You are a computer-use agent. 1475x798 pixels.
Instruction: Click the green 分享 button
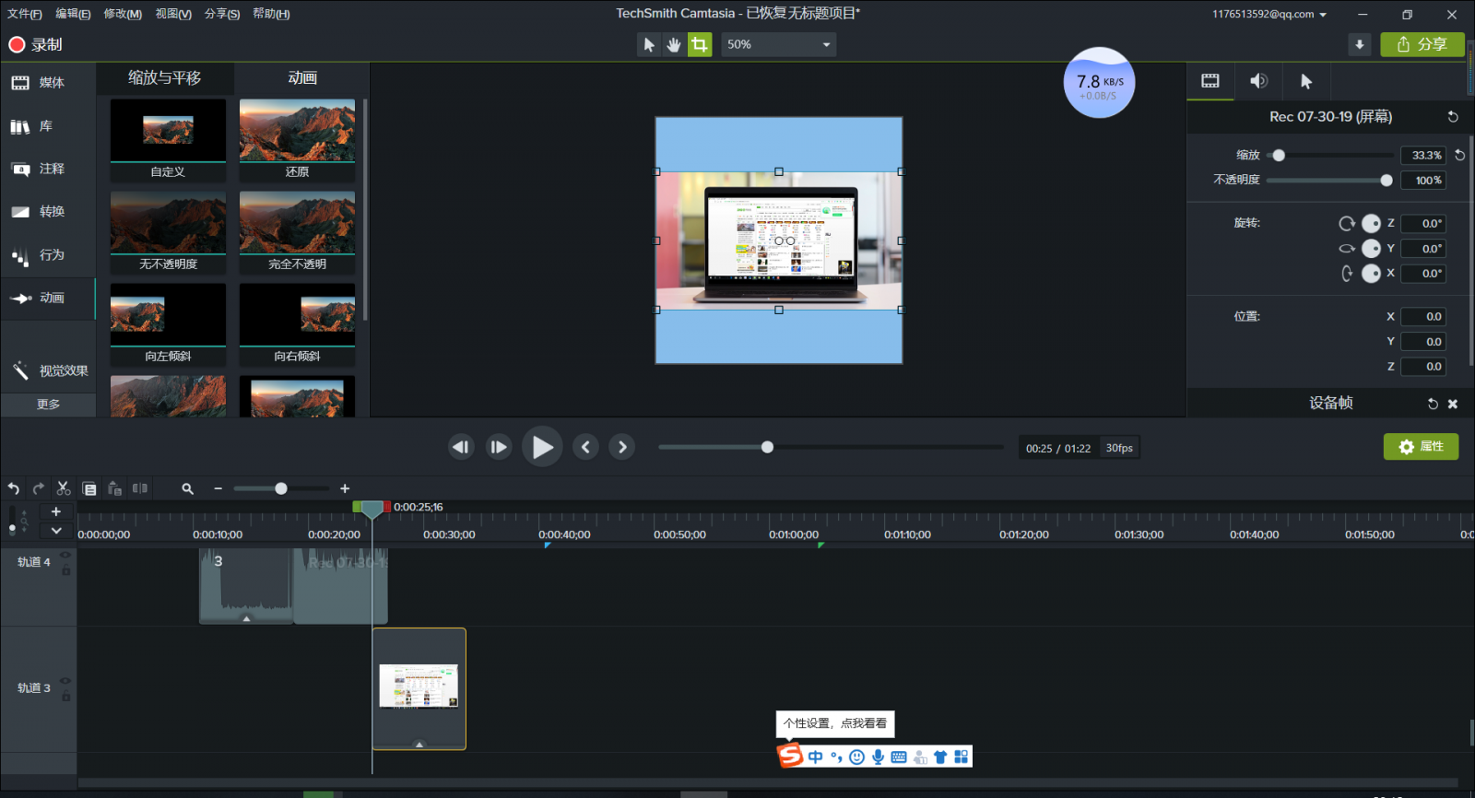point(1422,44)
